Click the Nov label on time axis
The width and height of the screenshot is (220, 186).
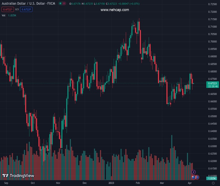point(58,183)
